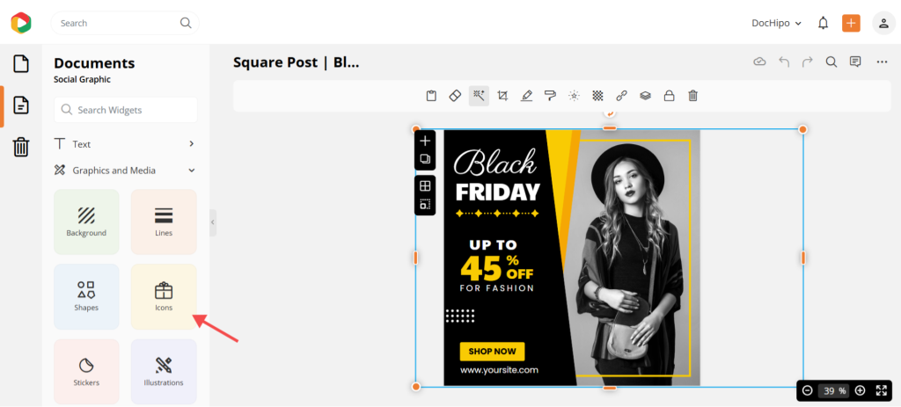901x407 pixels.
Task: Redo the last action
Action: (808, 62)
